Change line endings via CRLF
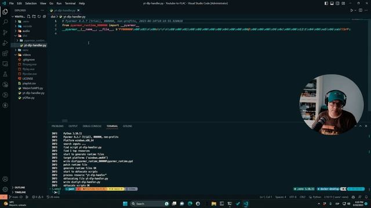 (303, 197)
